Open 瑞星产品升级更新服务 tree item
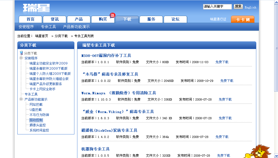 46,84
